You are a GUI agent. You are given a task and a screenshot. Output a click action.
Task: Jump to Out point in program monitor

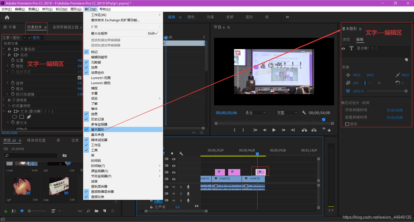293,130
